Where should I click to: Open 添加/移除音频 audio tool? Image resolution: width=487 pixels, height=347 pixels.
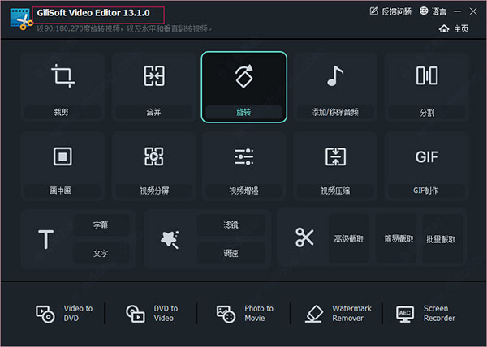[x=335, y=87]
